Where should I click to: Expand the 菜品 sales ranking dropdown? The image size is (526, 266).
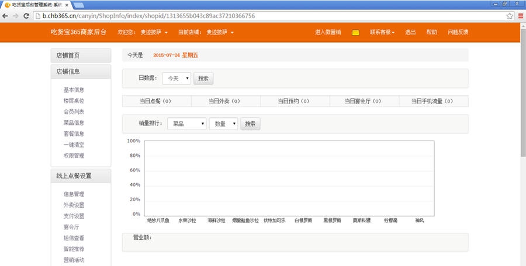(x=186, y=124)
